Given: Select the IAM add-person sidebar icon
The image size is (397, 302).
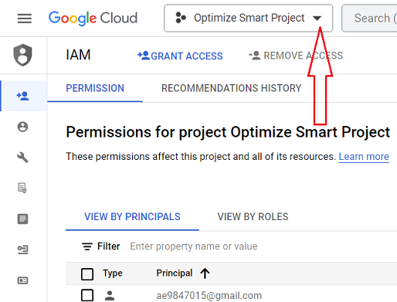Looking at the screenshot, I should pos(23,96).
